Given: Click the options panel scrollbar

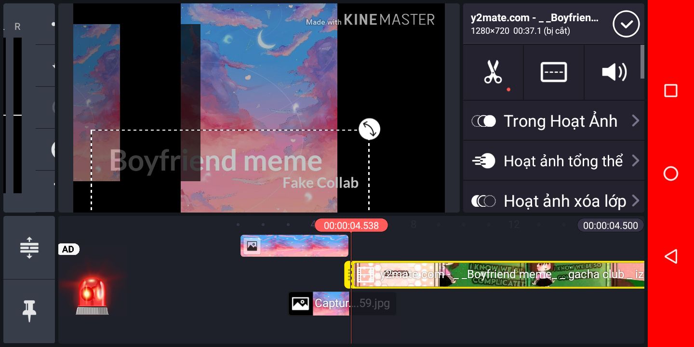Looking at the screenshot, I should (x=642, y=62).
